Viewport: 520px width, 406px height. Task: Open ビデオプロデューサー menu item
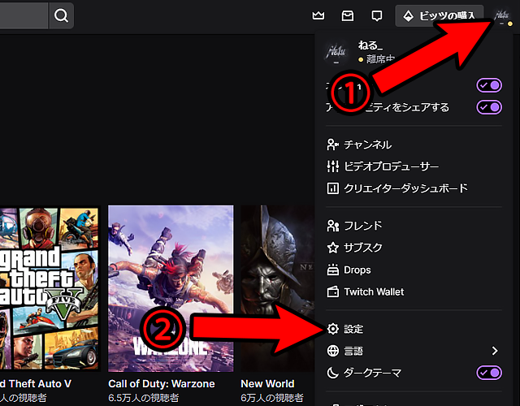coord(414,166)
